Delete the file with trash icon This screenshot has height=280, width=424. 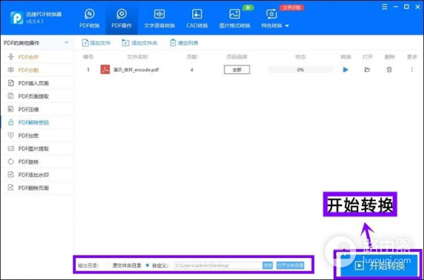[x=389, y=70]
